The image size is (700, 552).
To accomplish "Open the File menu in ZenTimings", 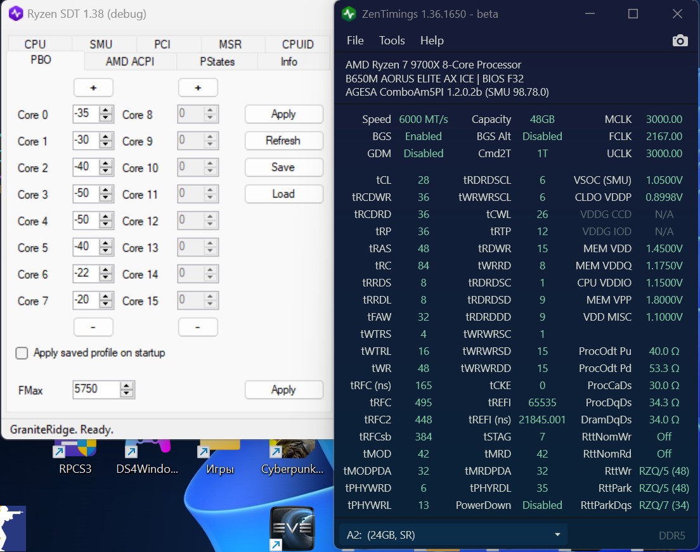I will 355,41.
